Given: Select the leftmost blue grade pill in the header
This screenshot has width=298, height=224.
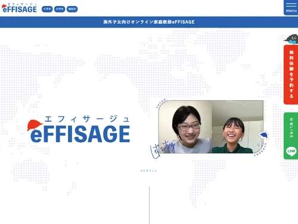Looking at the screenshot, I should (x=47, y=9).
